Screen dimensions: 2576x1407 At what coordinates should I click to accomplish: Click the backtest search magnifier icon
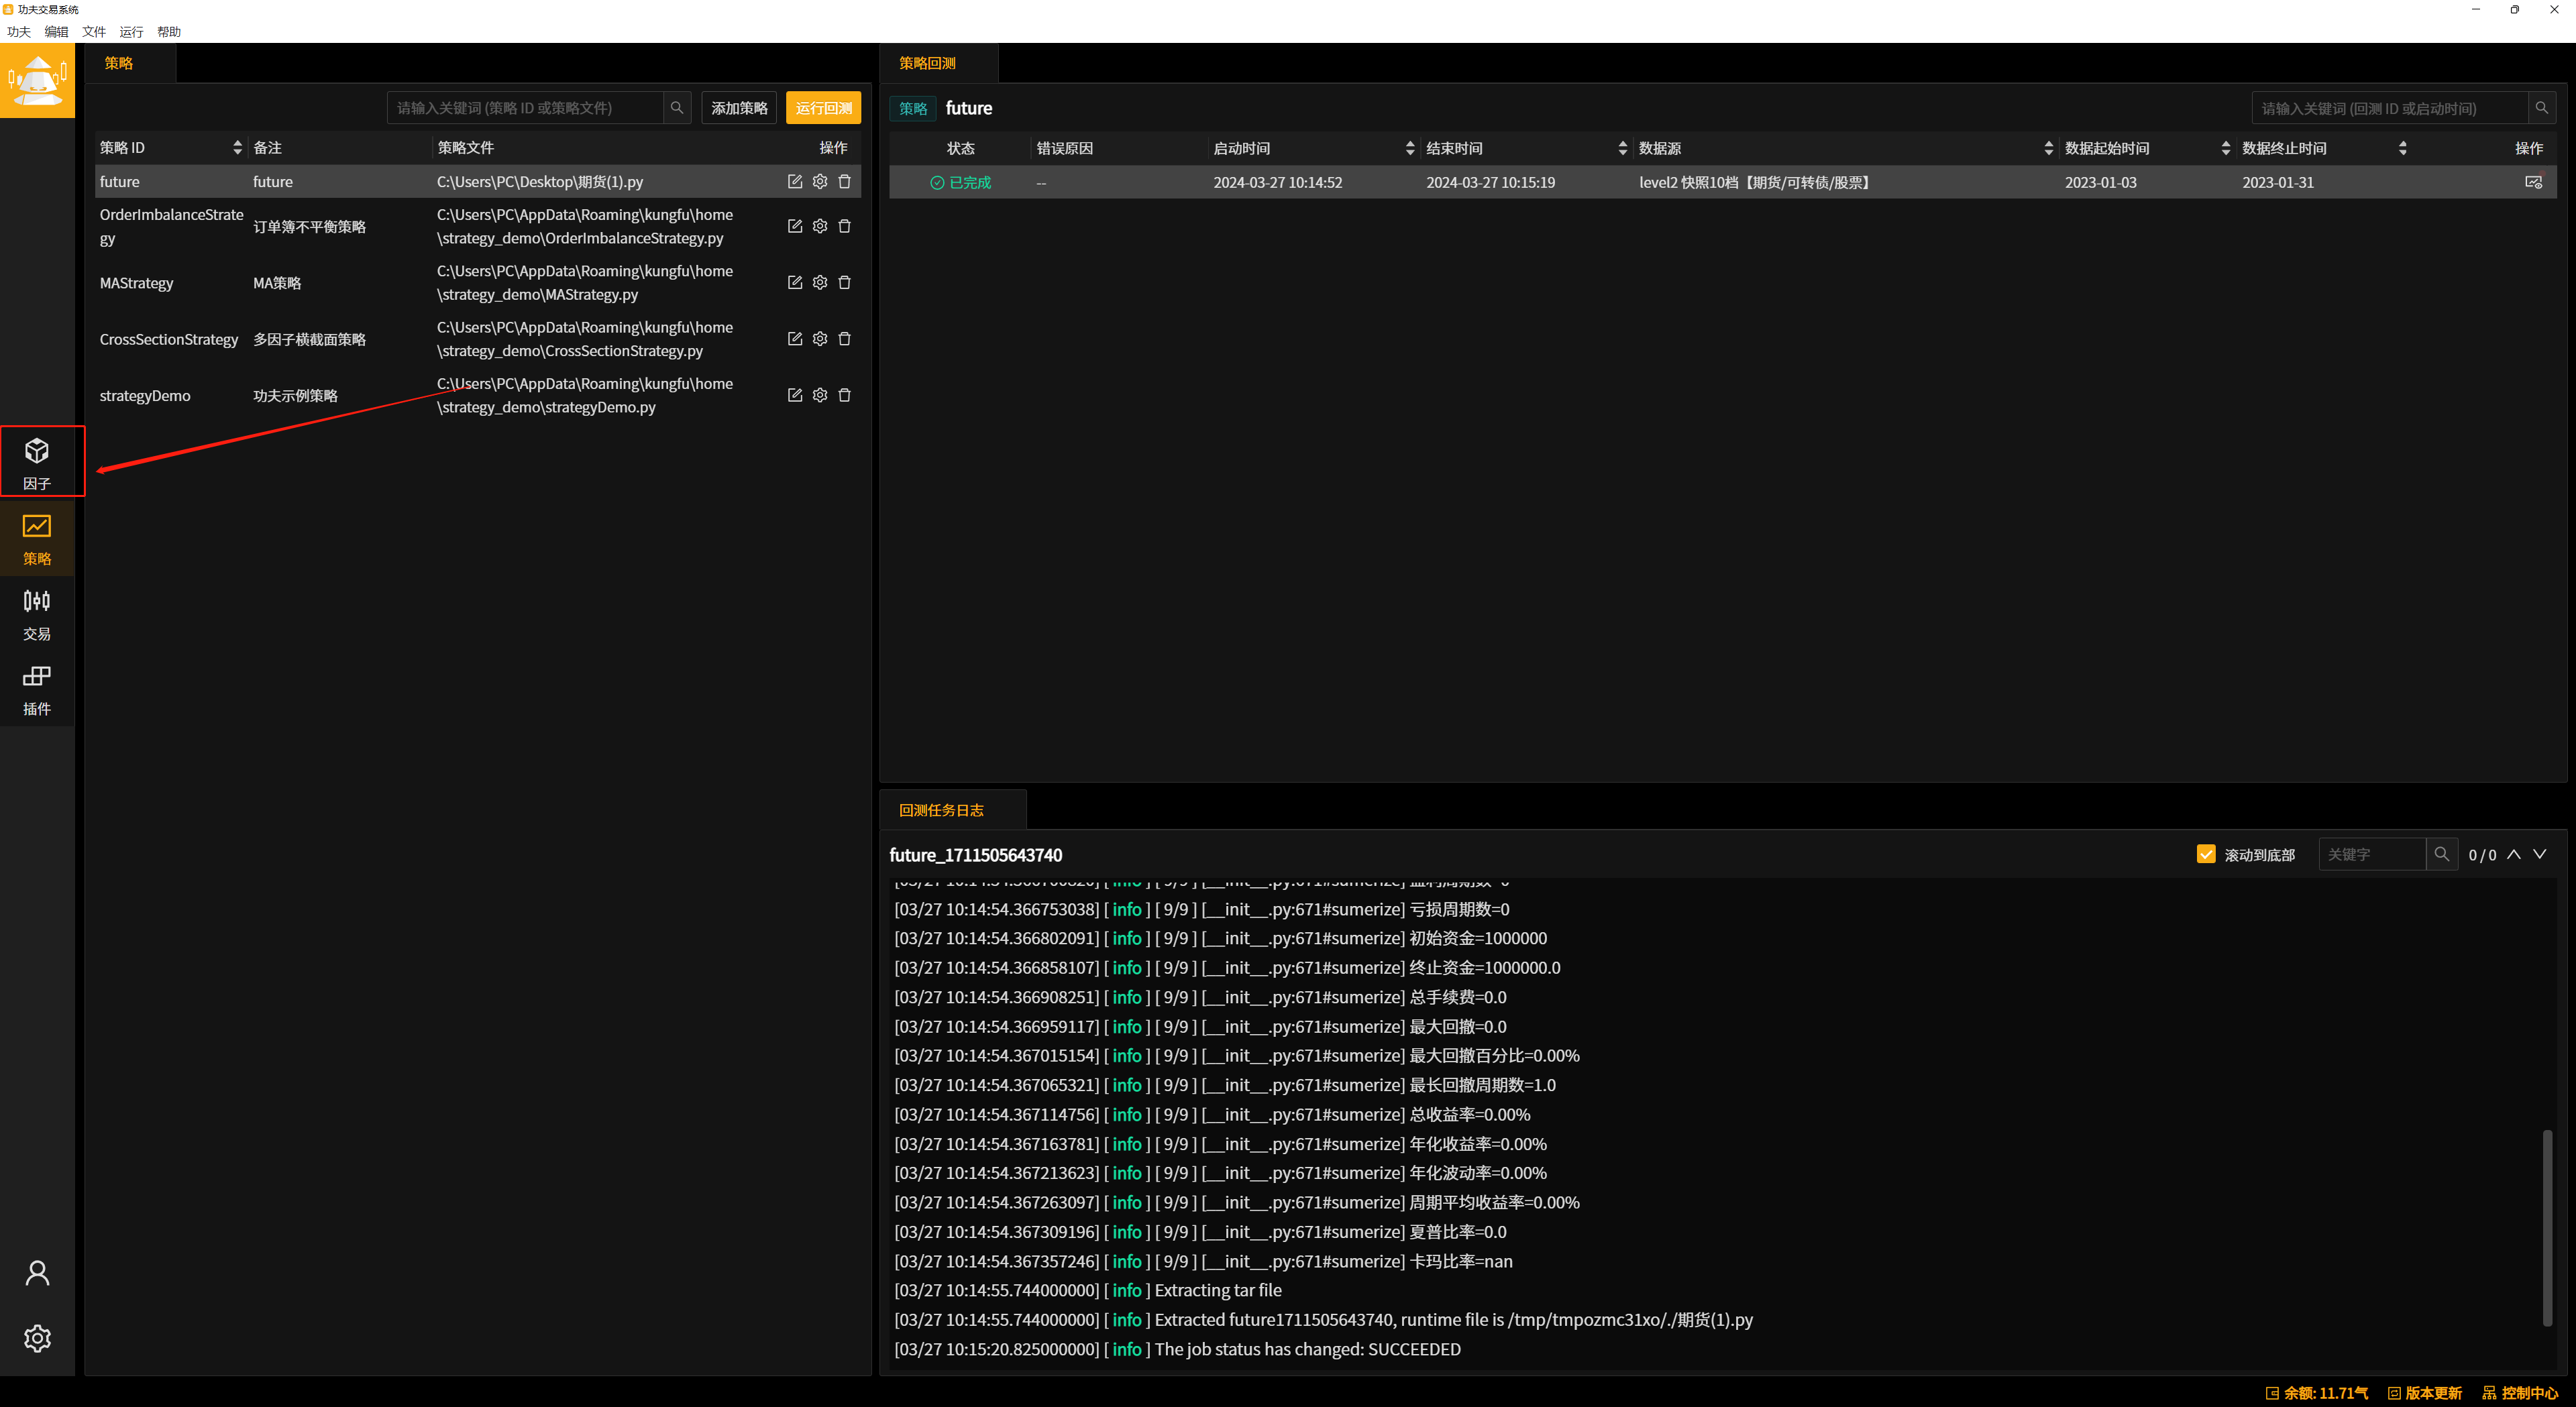click(x=2542, y=108)
